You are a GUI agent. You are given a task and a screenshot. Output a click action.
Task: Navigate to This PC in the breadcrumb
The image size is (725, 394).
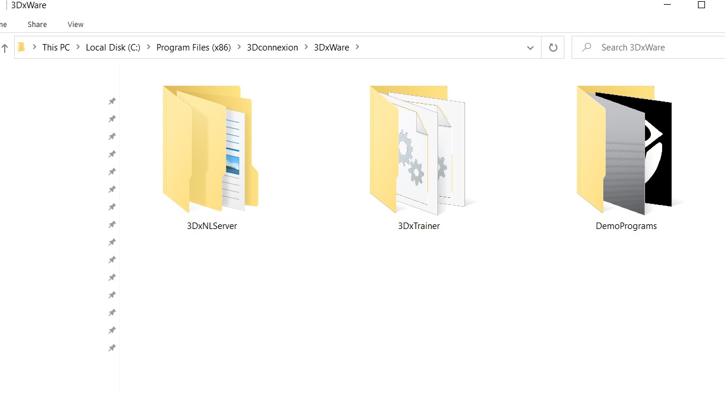(x=56, y=48)
